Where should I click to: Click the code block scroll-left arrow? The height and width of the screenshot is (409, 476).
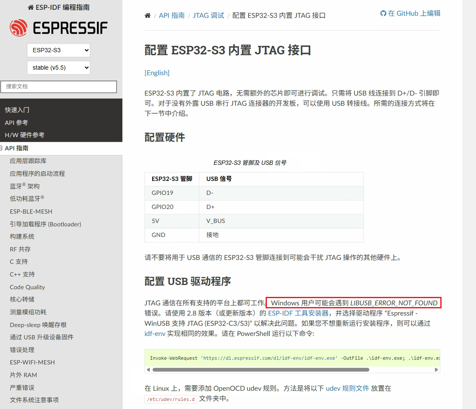click(148, 370)
